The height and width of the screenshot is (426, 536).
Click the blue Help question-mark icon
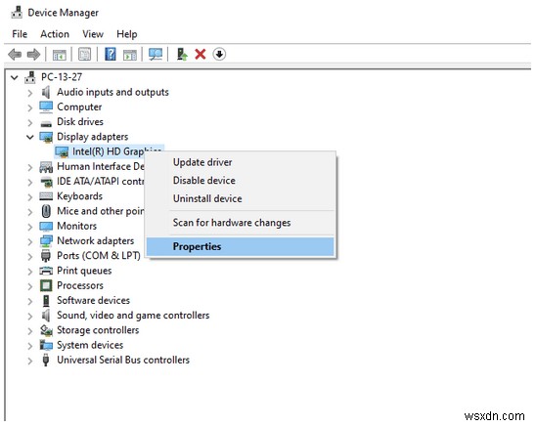pos(111,55)
